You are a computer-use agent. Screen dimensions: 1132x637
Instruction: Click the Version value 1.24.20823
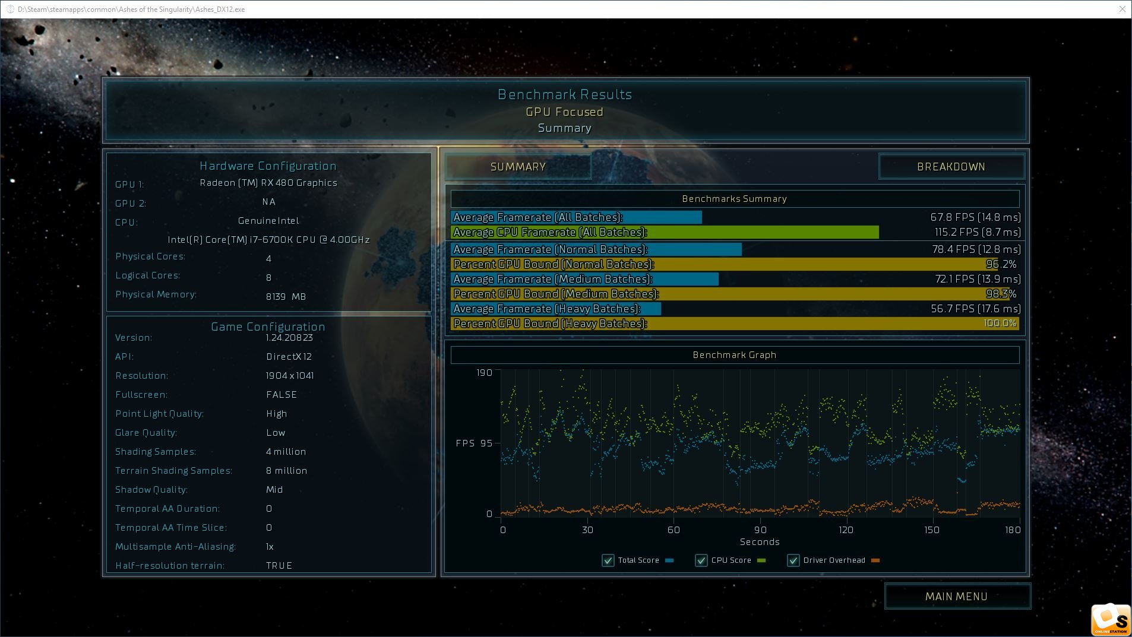(x=289, y=338)
